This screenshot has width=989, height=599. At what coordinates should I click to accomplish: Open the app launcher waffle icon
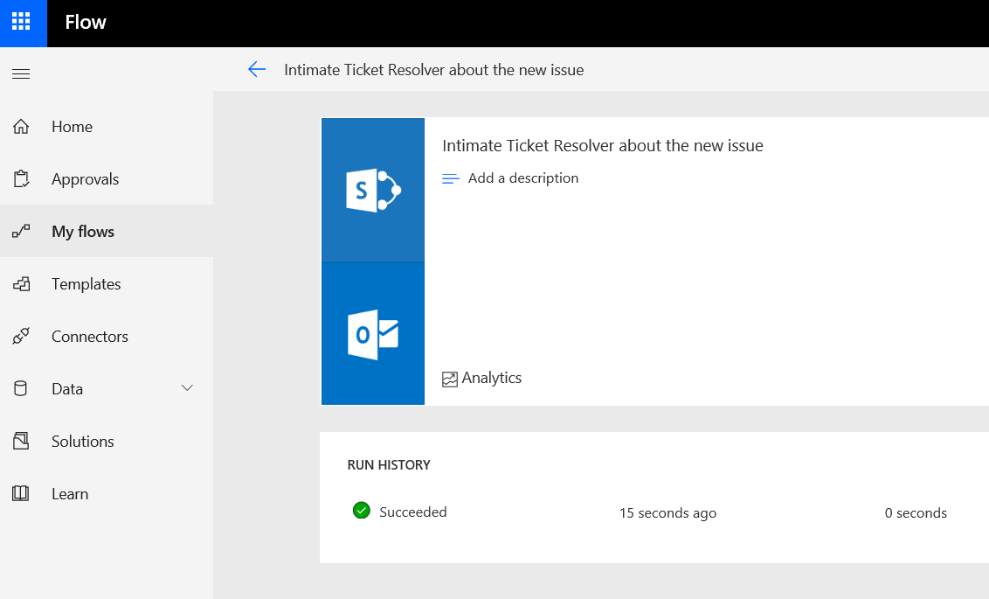pyautogui.click(x=22, y=22)
